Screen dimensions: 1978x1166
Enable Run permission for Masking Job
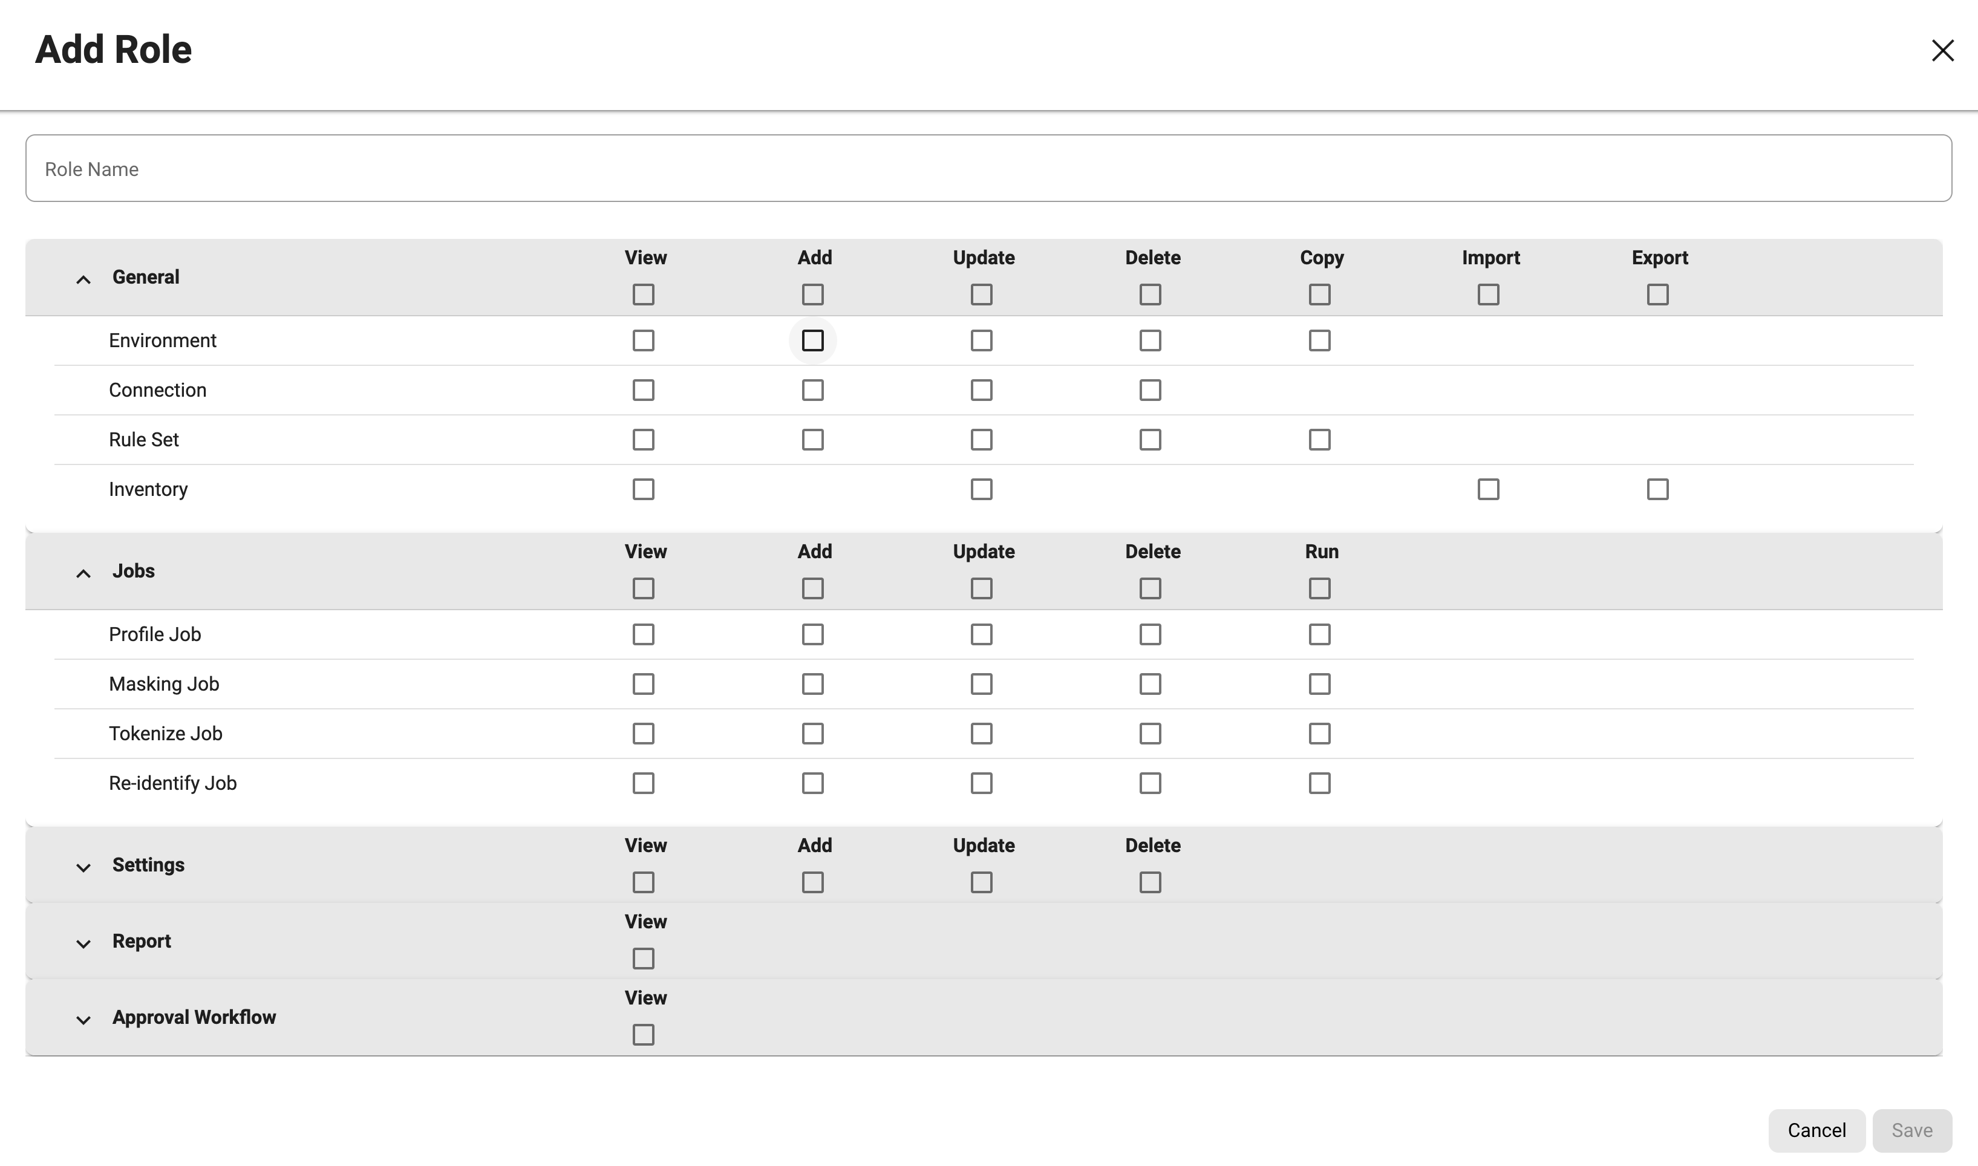1319,683
